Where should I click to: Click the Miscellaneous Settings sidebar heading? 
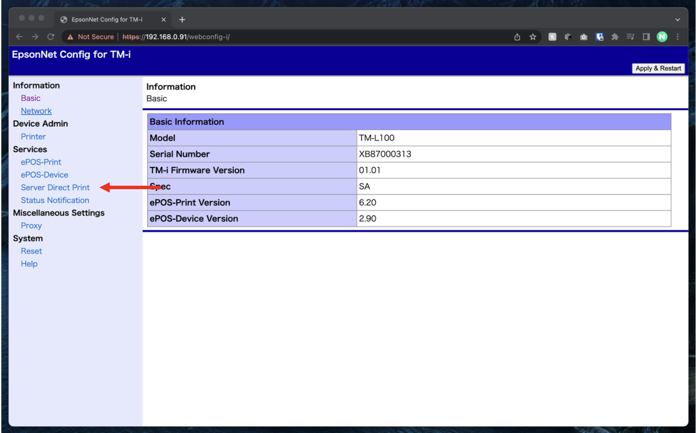pos(59,213)
